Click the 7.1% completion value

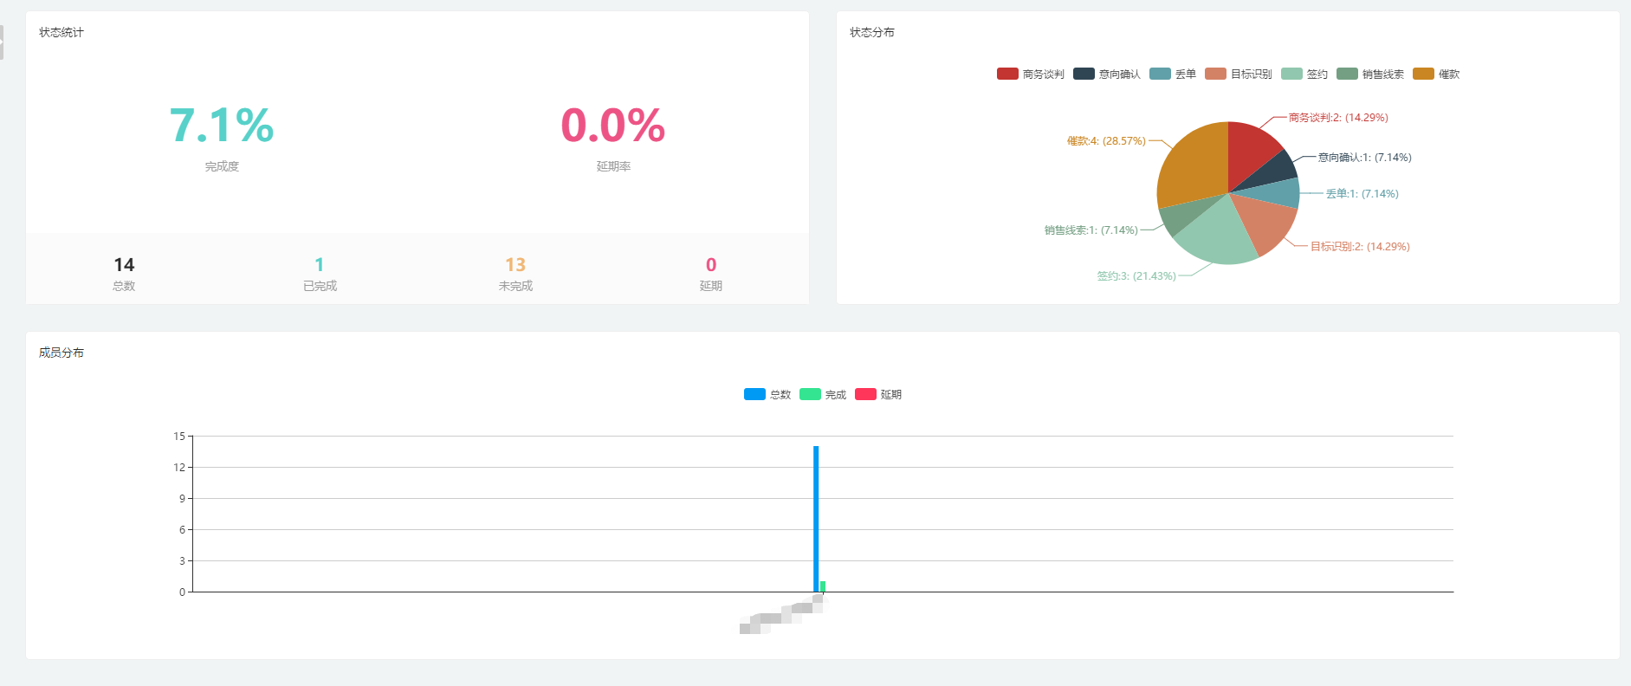coord(222,125)
